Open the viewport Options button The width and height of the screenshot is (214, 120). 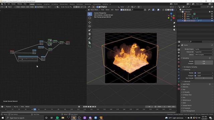point(173,7)
